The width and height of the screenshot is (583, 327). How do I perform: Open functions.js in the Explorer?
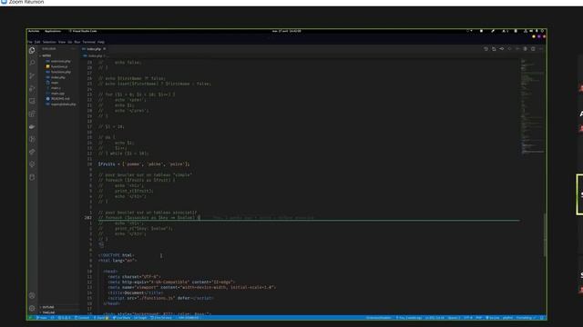(x=58, y=66)
